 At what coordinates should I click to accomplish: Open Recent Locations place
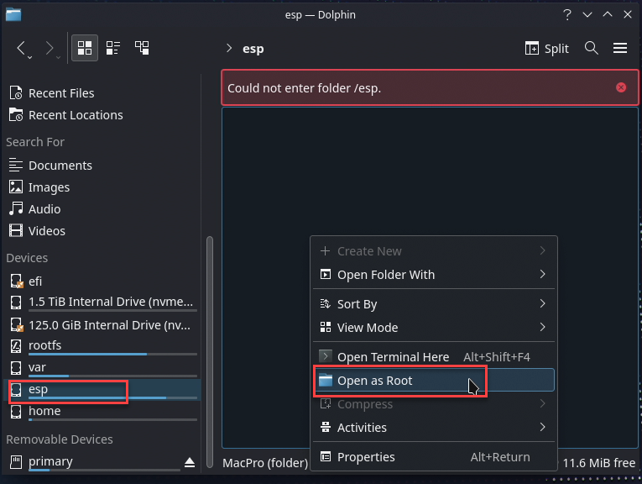click(x=103, y=115)
